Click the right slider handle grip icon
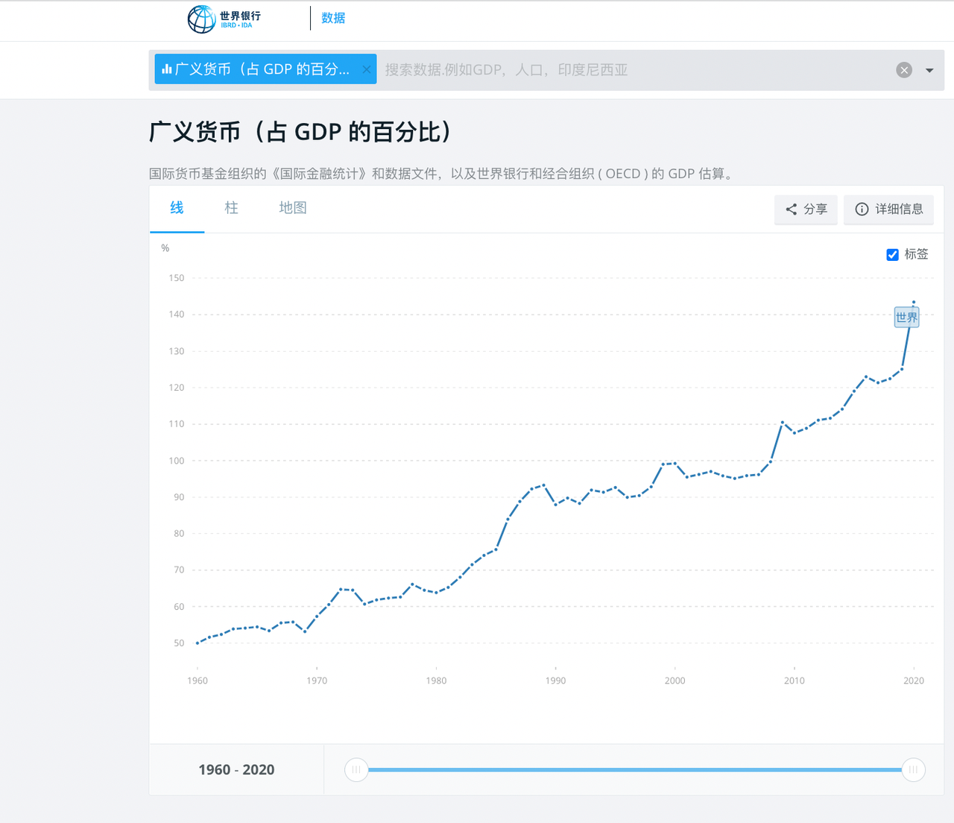 [913, 769]
